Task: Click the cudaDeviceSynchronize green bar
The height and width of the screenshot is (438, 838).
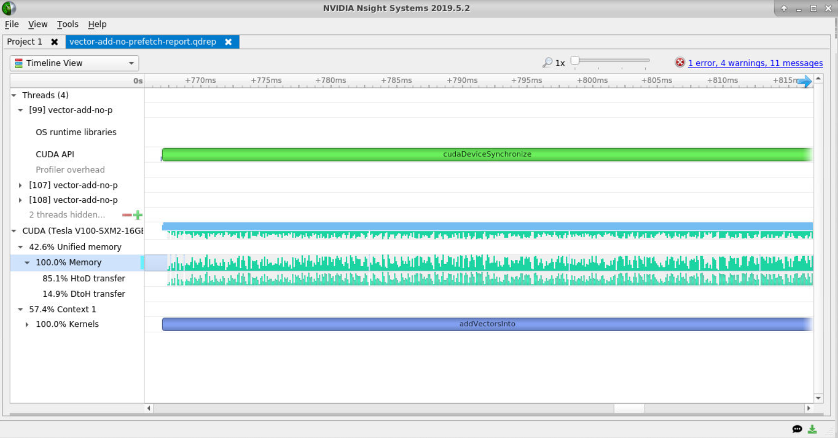Action: (487, 154)
